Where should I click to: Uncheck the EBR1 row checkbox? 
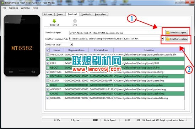click(48, 63)
